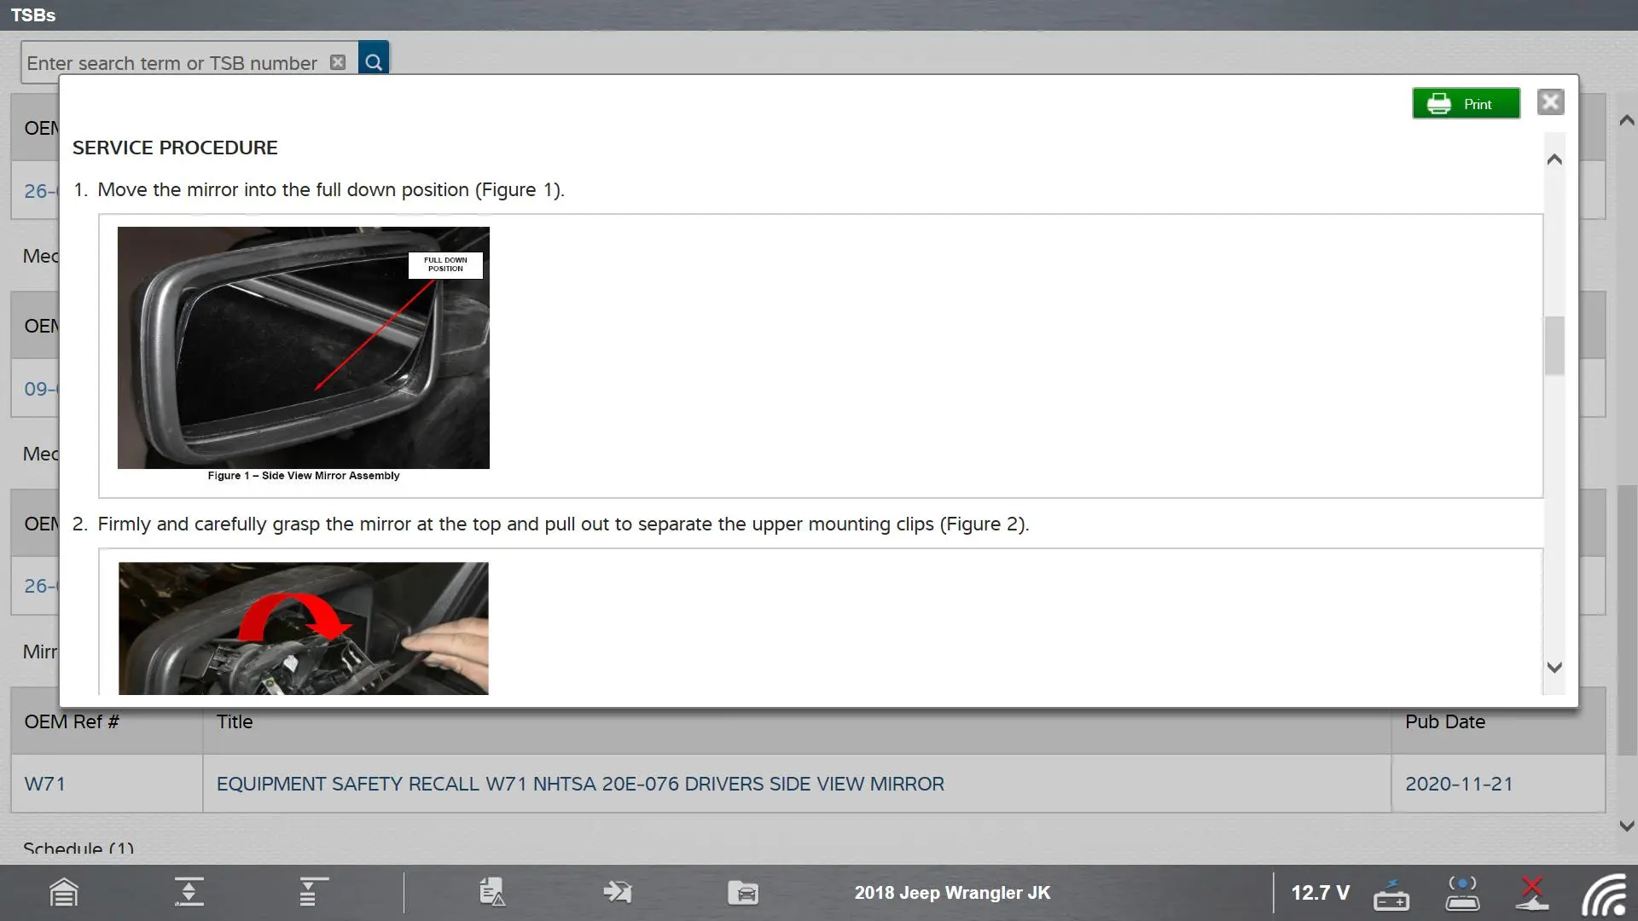
Task: Close the service procedure dialog
Action: click(x=1550, y=102)
